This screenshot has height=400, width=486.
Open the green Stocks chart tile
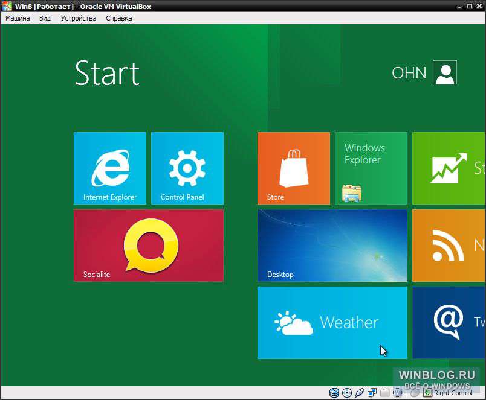coord(449,168)
